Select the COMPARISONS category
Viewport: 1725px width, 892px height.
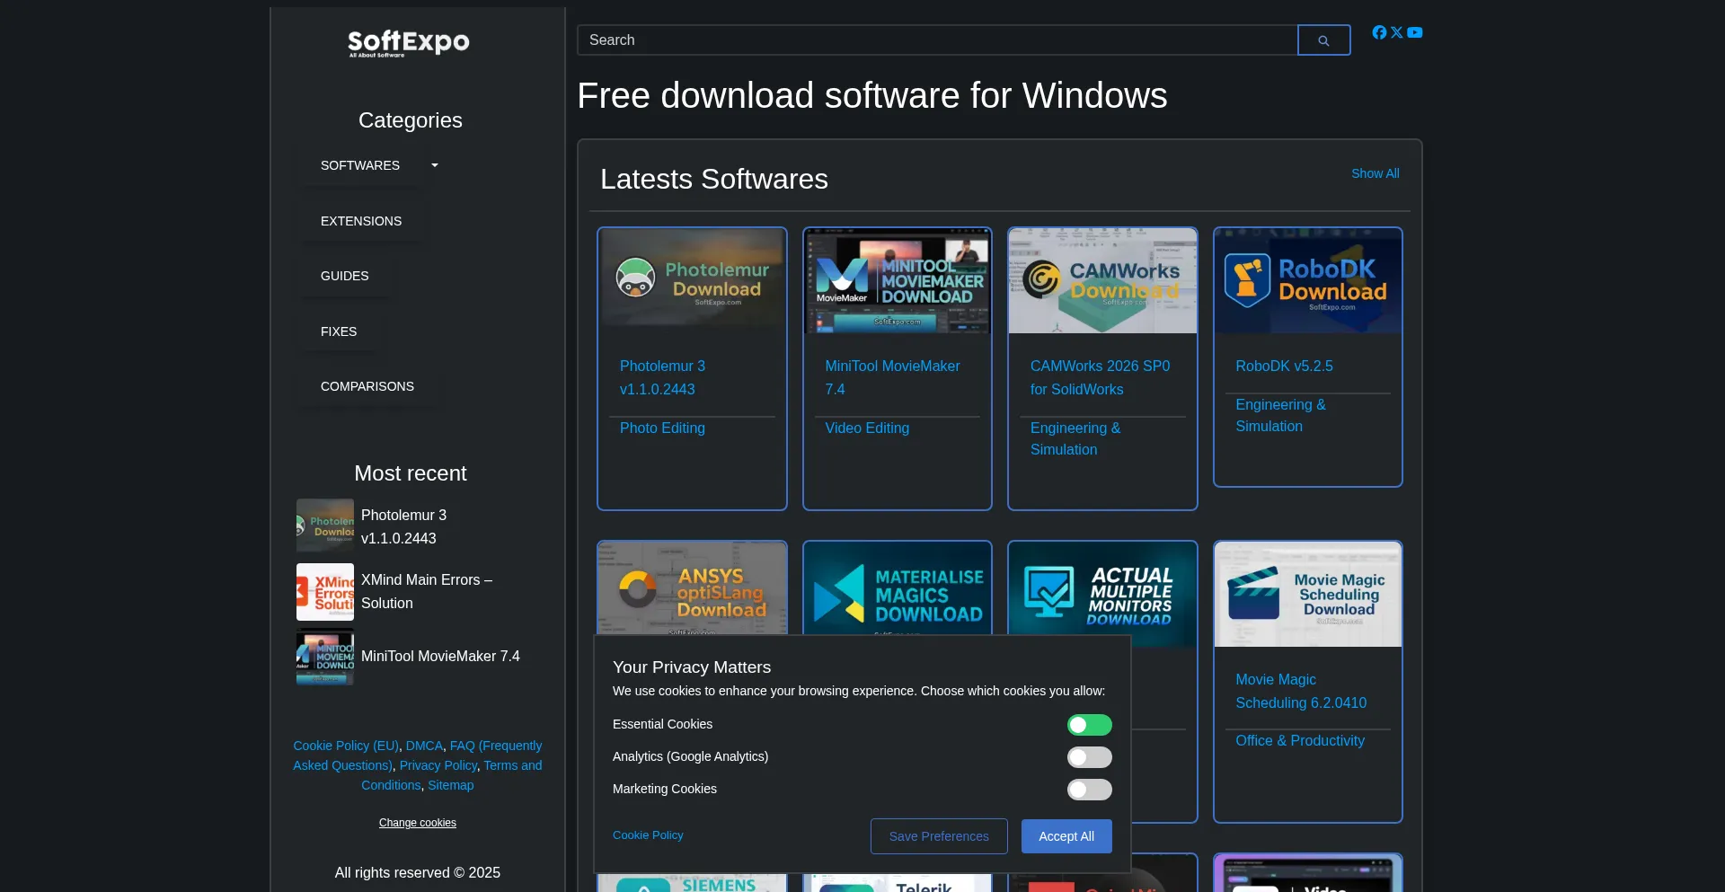pos(367,386)
